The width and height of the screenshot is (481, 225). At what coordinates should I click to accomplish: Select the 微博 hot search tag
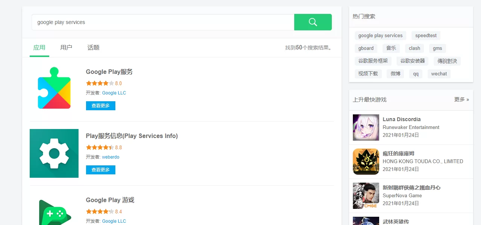395,74
